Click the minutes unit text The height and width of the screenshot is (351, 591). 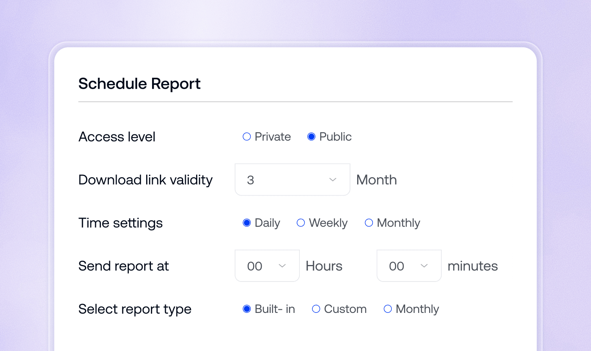pyautogui.click(x=473, y=266)
